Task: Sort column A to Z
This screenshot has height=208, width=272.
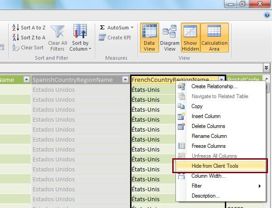Action: pyautogui.click(x=29, y=28)
